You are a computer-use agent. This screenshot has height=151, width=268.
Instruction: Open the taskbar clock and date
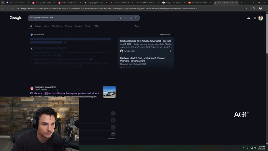click(x=262, y=148)
